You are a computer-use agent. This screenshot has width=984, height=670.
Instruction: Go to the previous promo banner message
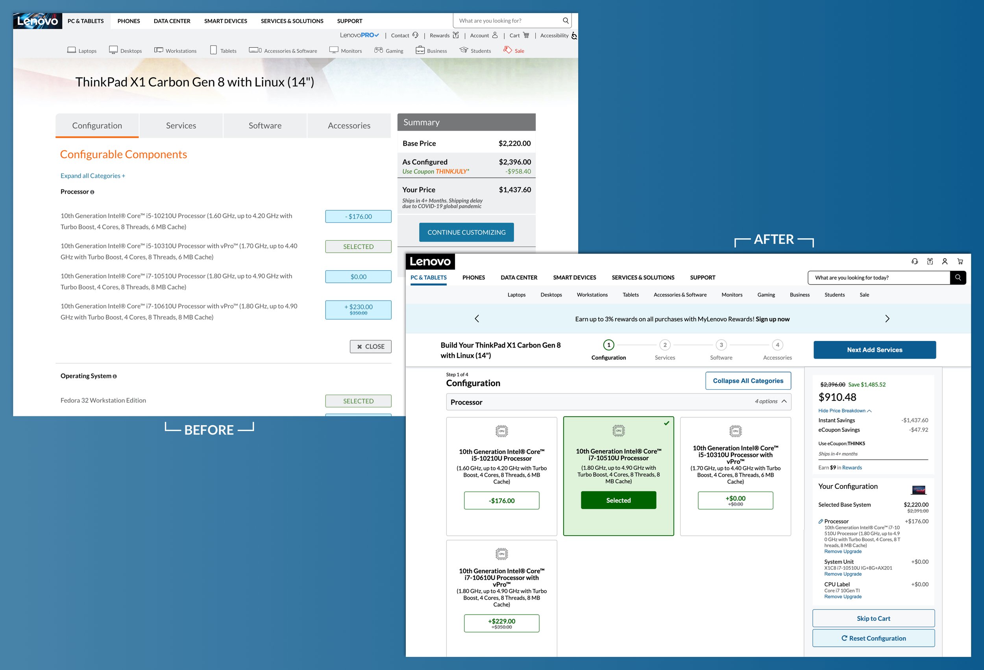click(477, 318)
